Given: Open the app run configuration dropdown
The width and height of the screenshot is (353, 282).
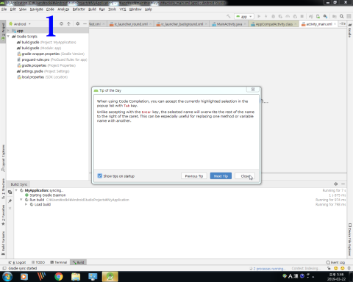Looking at the screenshot, I should (243, 16).
